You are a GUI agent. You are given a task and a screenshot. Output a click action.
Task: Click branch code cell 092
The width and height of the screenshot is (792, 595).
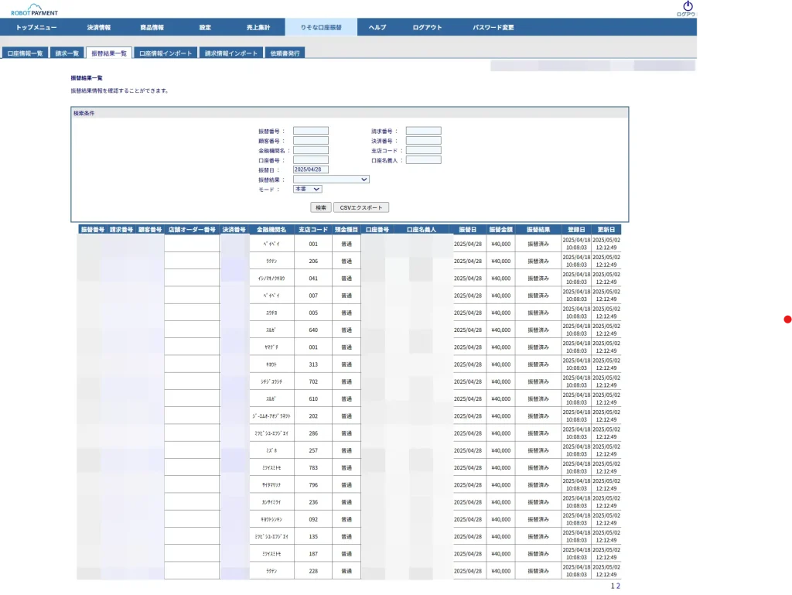pos(314,519)
